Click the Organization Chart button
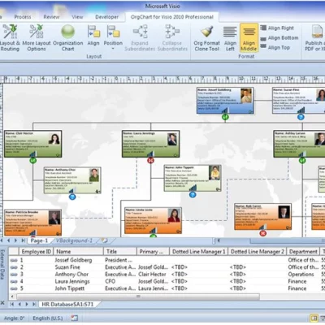The height and width of the screenshot is (325, 325). (x=67, y=38)
